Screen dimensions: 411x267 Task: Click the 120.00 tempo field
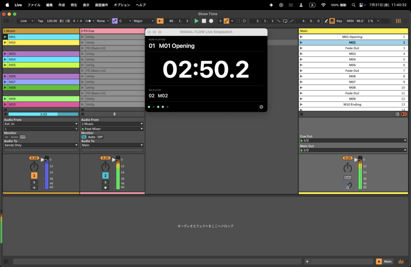tap(52, 21)
